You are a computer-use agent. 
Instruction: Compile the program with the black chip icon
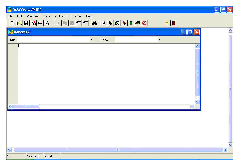pyautogui.click(x=110, y=23)
